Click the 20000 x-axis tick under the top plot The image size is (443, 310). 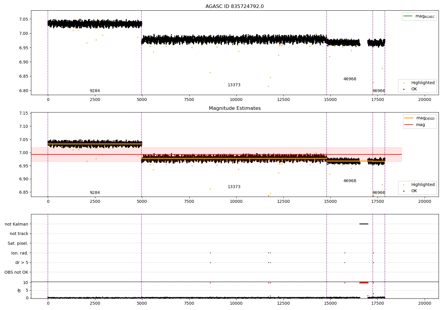(425, 100)
